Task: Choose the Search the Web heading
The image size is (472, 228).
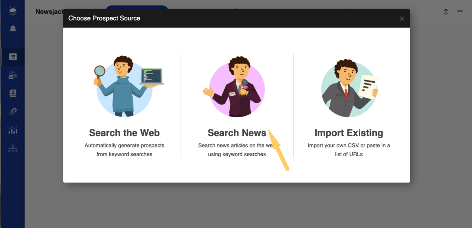Action: tap(124, 133)
